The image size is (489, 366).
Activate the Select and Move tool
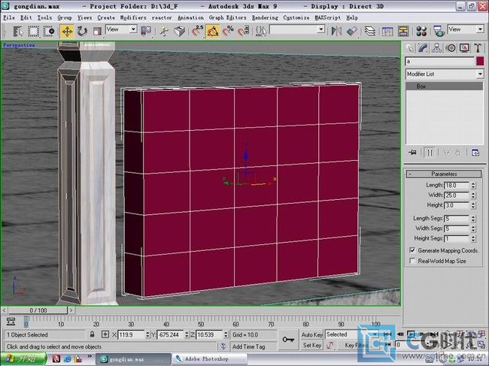[67, 31]
